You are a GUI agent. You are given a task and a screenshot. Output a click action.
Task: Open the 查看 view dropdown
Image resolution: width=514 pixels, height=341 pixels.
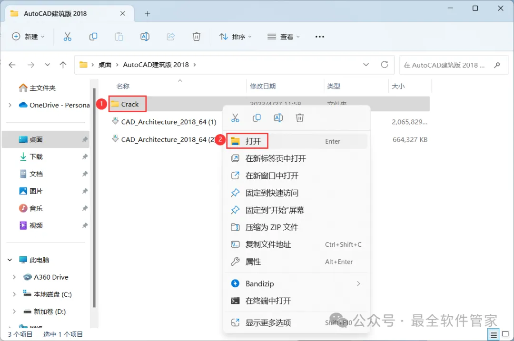[284, 37]
